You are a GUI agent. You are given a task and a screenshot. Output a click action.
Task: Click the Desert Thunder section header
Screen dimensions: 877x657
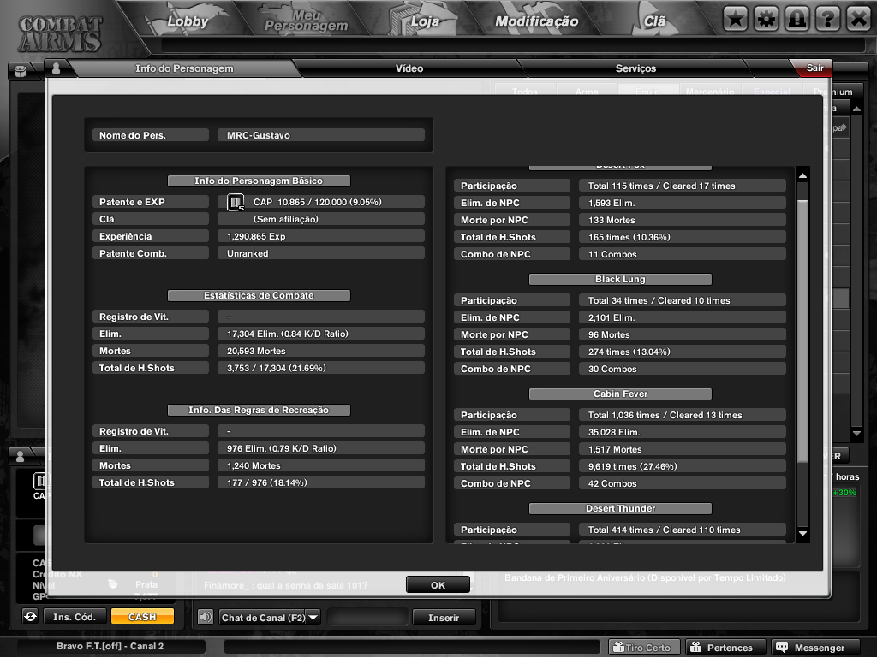click(620, 508)
